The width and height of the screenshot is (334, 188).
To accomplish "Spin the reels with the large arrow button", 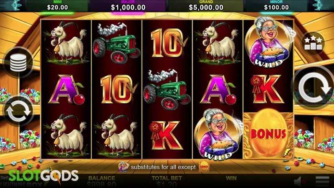I will (314, 87).
